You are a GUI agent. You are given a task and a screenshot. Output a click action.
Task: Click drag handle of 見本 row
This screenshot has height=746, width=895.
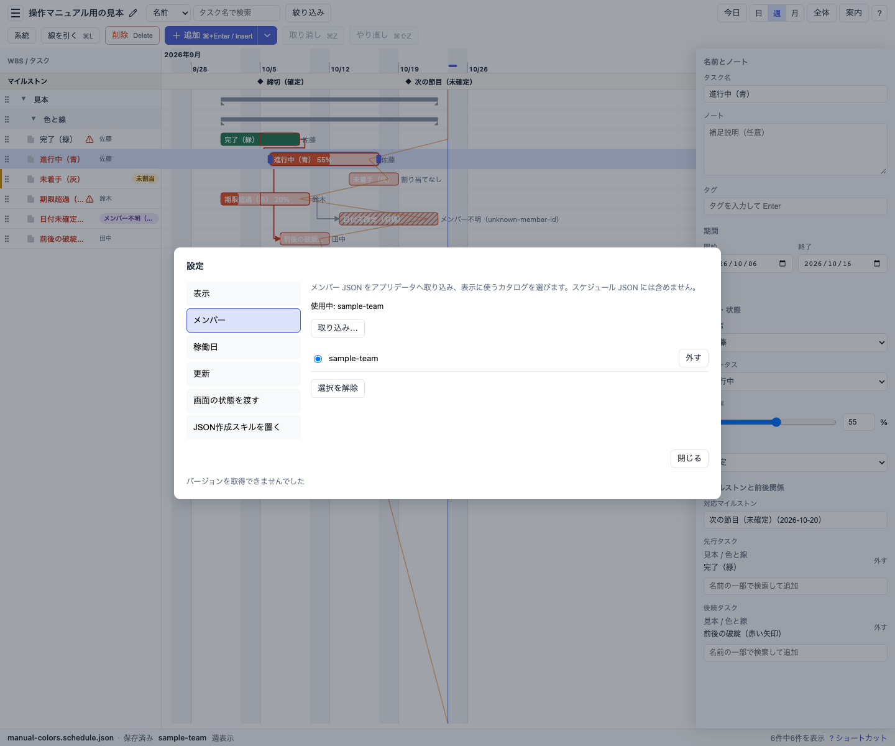pos(7,99)
